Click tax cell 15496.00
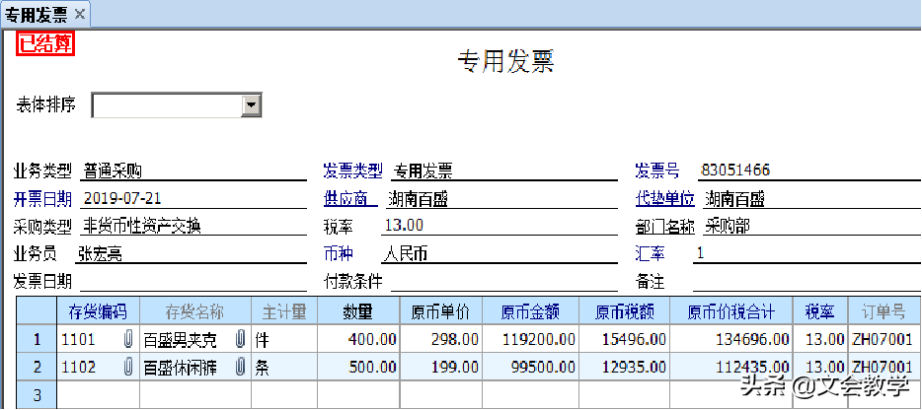 [x=625, y=339]
